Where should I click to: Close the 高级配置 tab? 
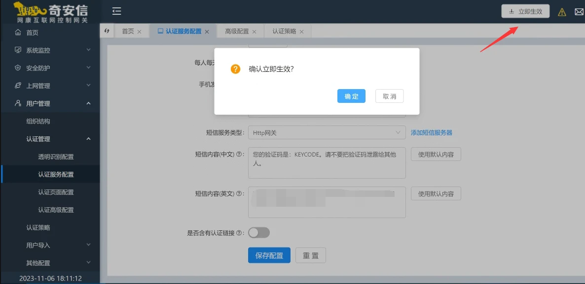(x=254, y=32)
